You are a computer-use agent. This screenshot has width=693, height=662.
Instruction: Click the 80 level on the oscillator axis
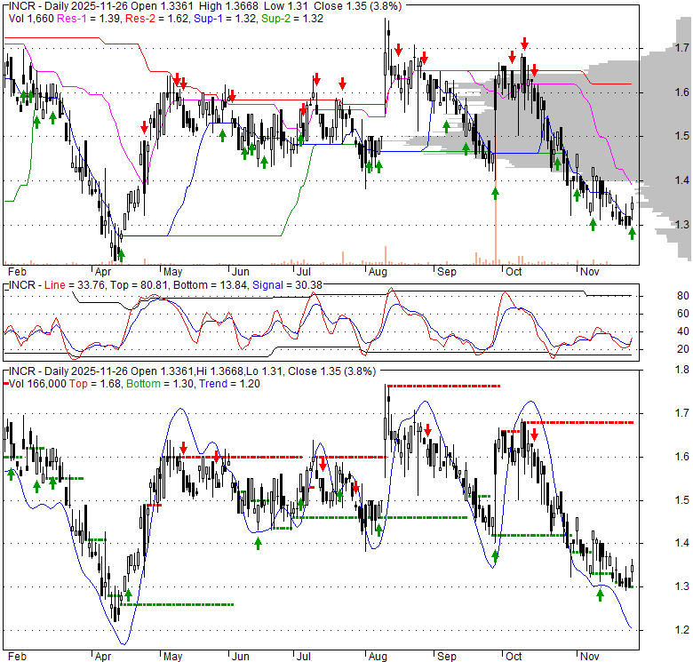pyautogui.click(x=659, y=295)
